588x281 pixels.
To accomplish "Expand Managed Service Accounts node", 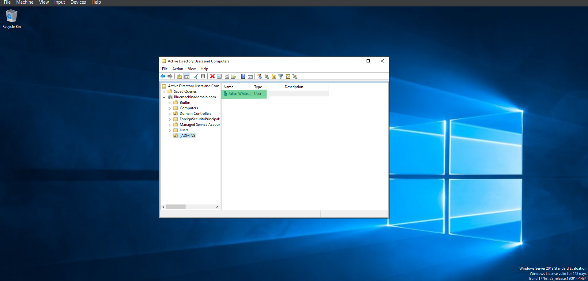I will point(170,125).
